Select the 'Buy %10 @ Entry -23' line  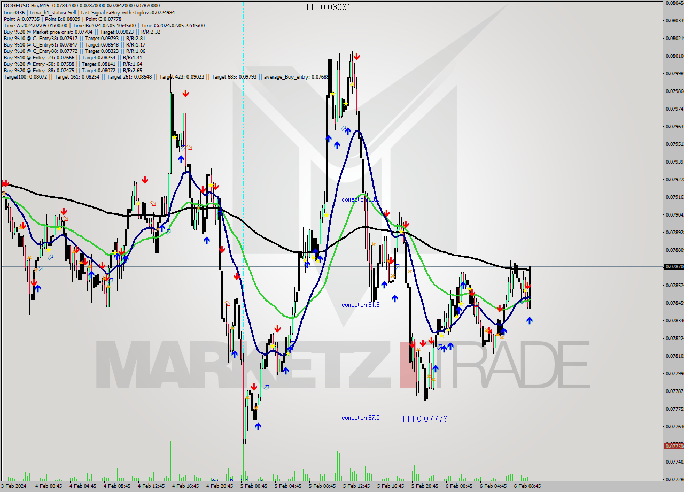73,57
